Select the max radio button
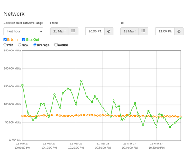Image resolution: width=187 pixels, height=150 pixels. [x=19, y=45]
